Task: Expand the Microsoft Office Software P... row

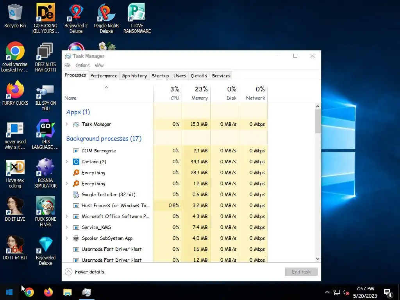Action: coord(67,216)
